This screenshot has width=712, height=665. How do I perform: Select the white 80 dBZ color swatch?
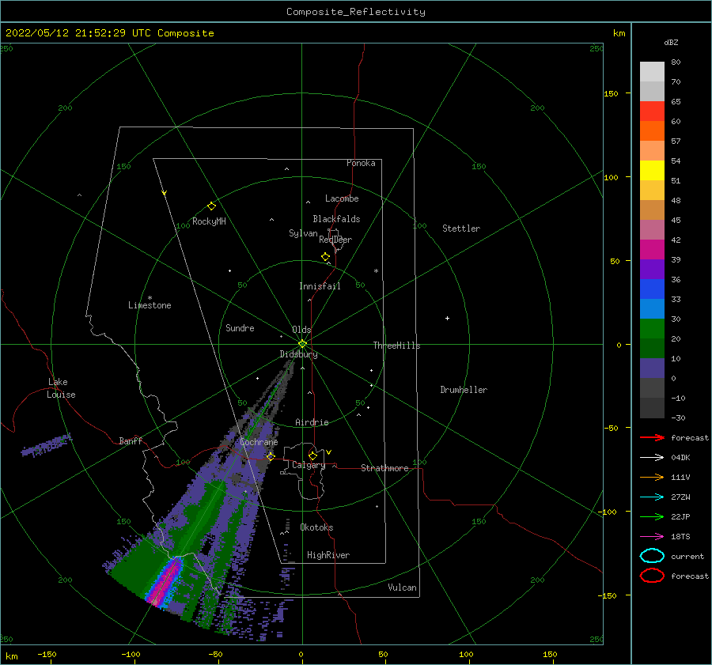click(x=652, y=71)
